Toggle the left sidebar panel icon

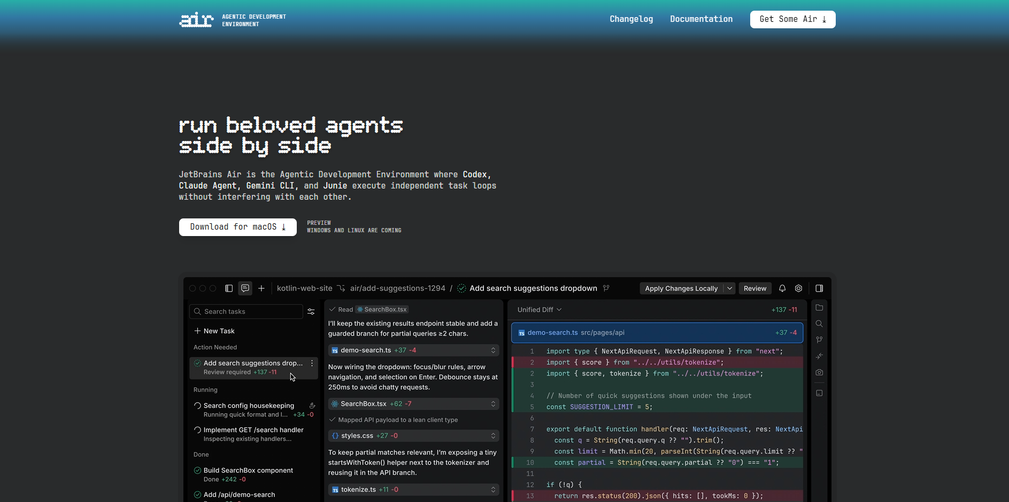point(229,288)
